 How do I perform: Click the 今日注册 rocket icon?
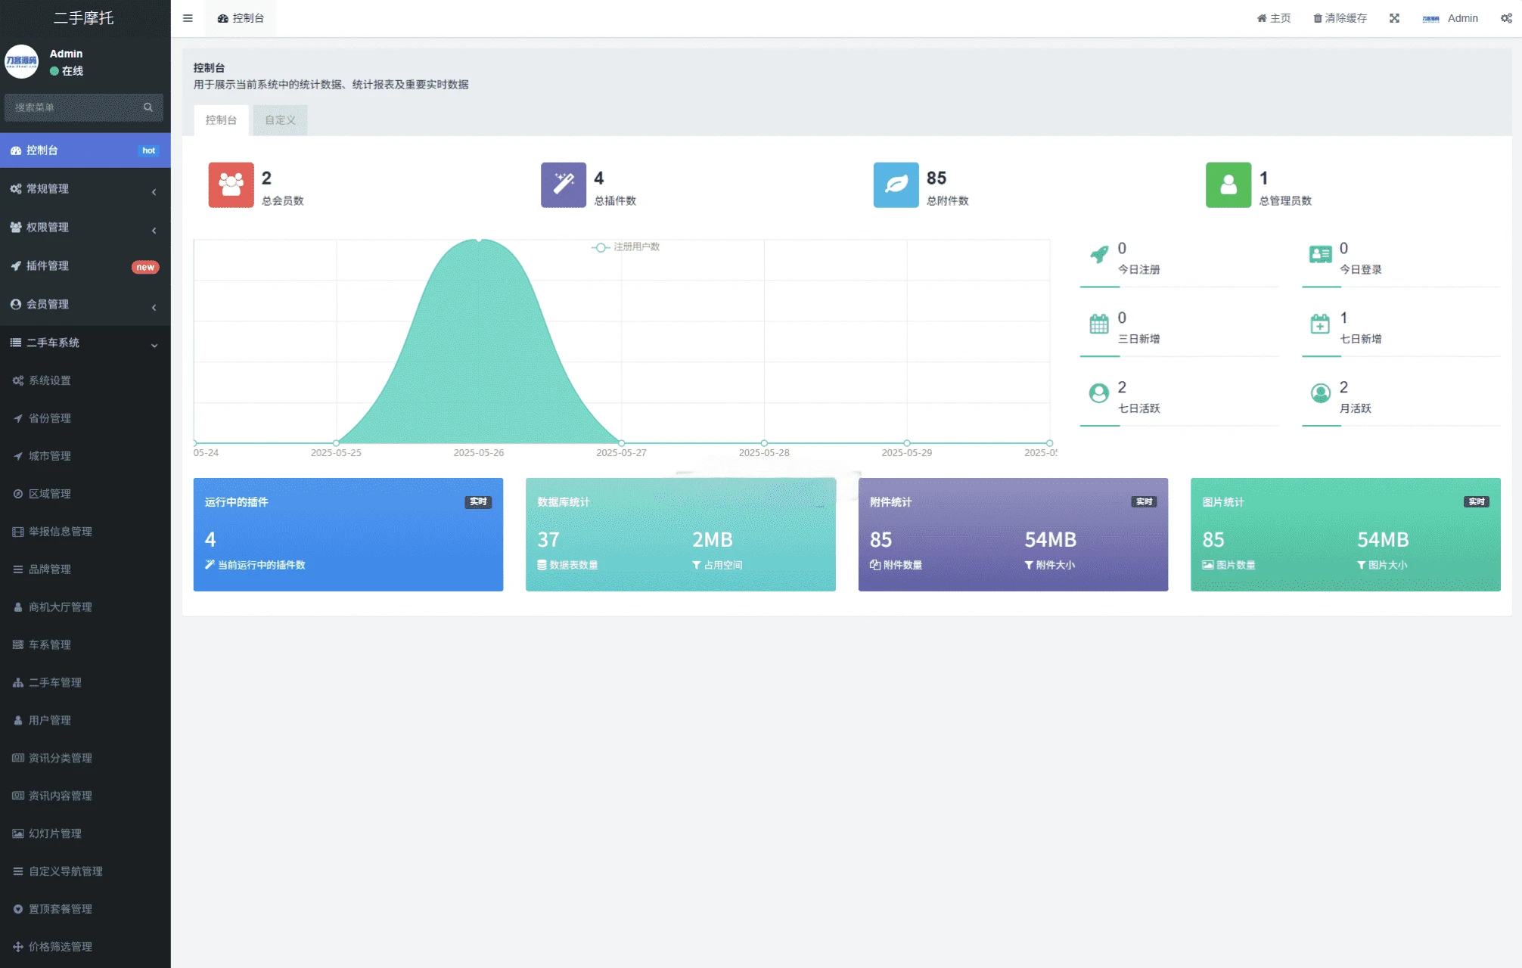tap(1099, 254)
